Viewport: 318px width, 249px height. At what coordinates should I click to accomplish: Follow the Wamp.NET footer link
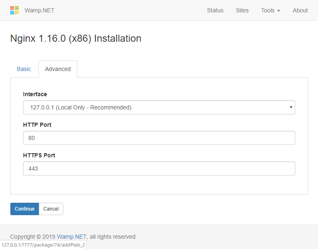[72, 237]
